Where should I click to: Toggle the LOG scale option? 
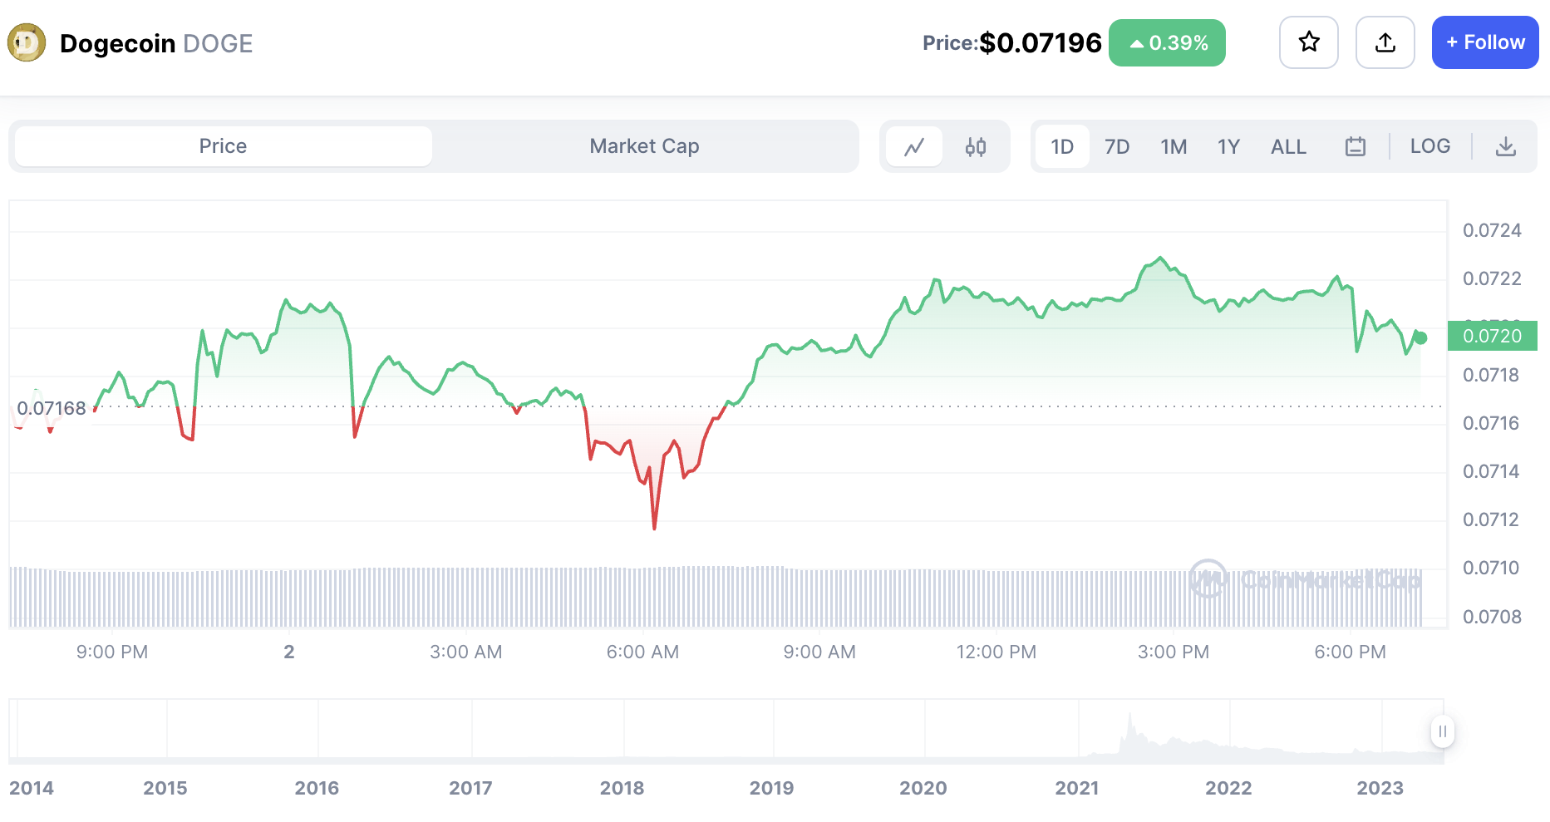(x=1430, y=146)
